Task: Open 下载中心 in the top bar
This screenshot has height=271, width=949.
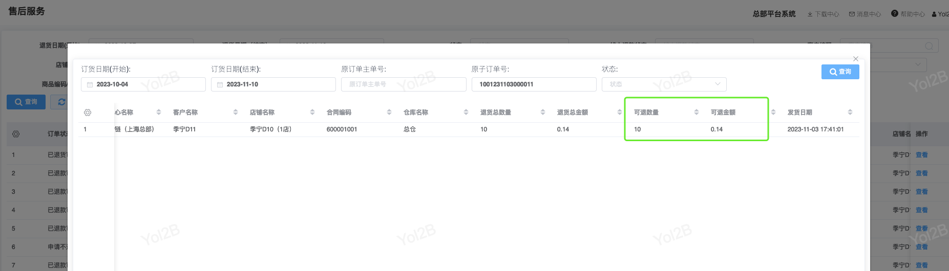Action: [824, 14]
